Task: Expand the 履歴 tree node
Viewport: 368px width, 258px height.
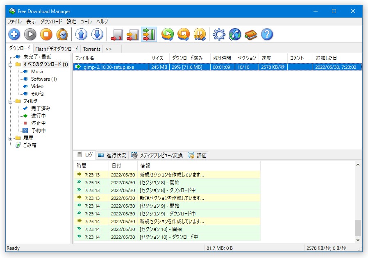Action: point(10,138)
